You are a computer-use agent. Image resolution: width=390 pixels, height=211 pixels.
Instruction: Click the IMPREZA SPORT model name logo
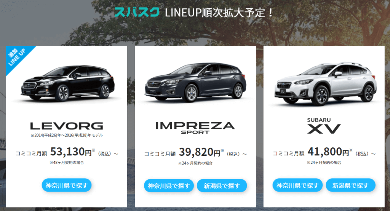coord(195,128)
